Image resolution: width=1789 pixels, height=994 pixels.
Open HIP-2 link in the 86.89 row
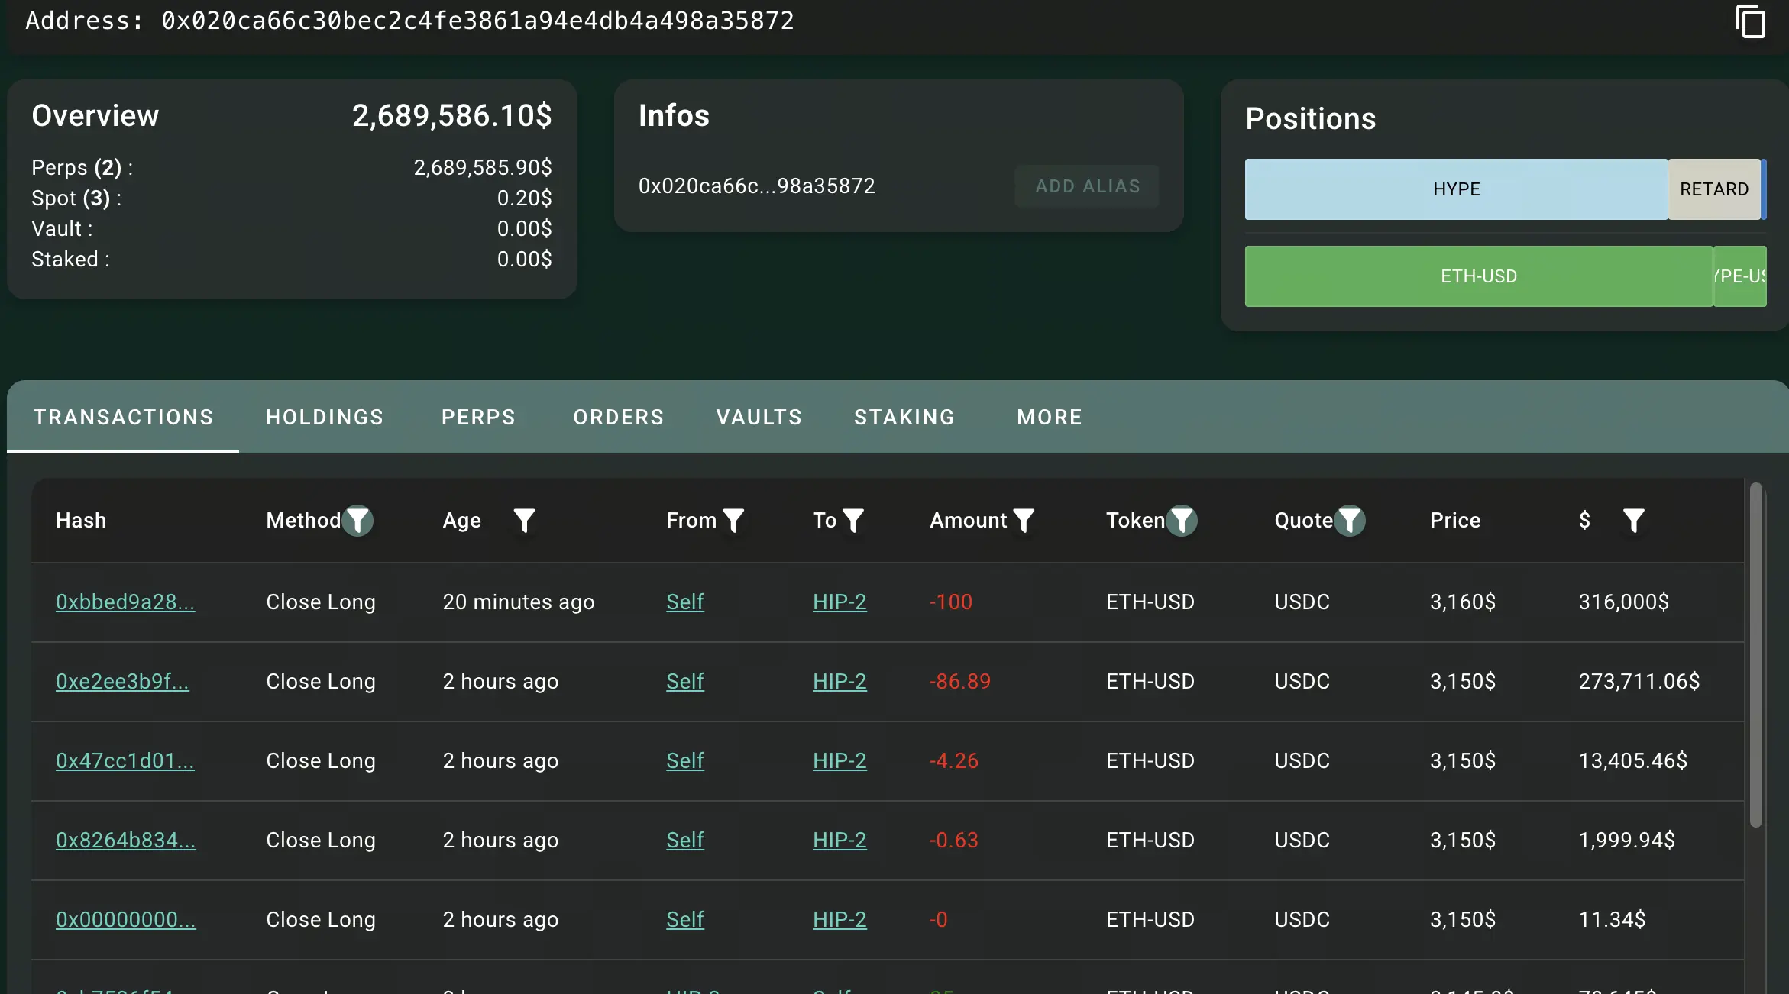coord(840,682)
